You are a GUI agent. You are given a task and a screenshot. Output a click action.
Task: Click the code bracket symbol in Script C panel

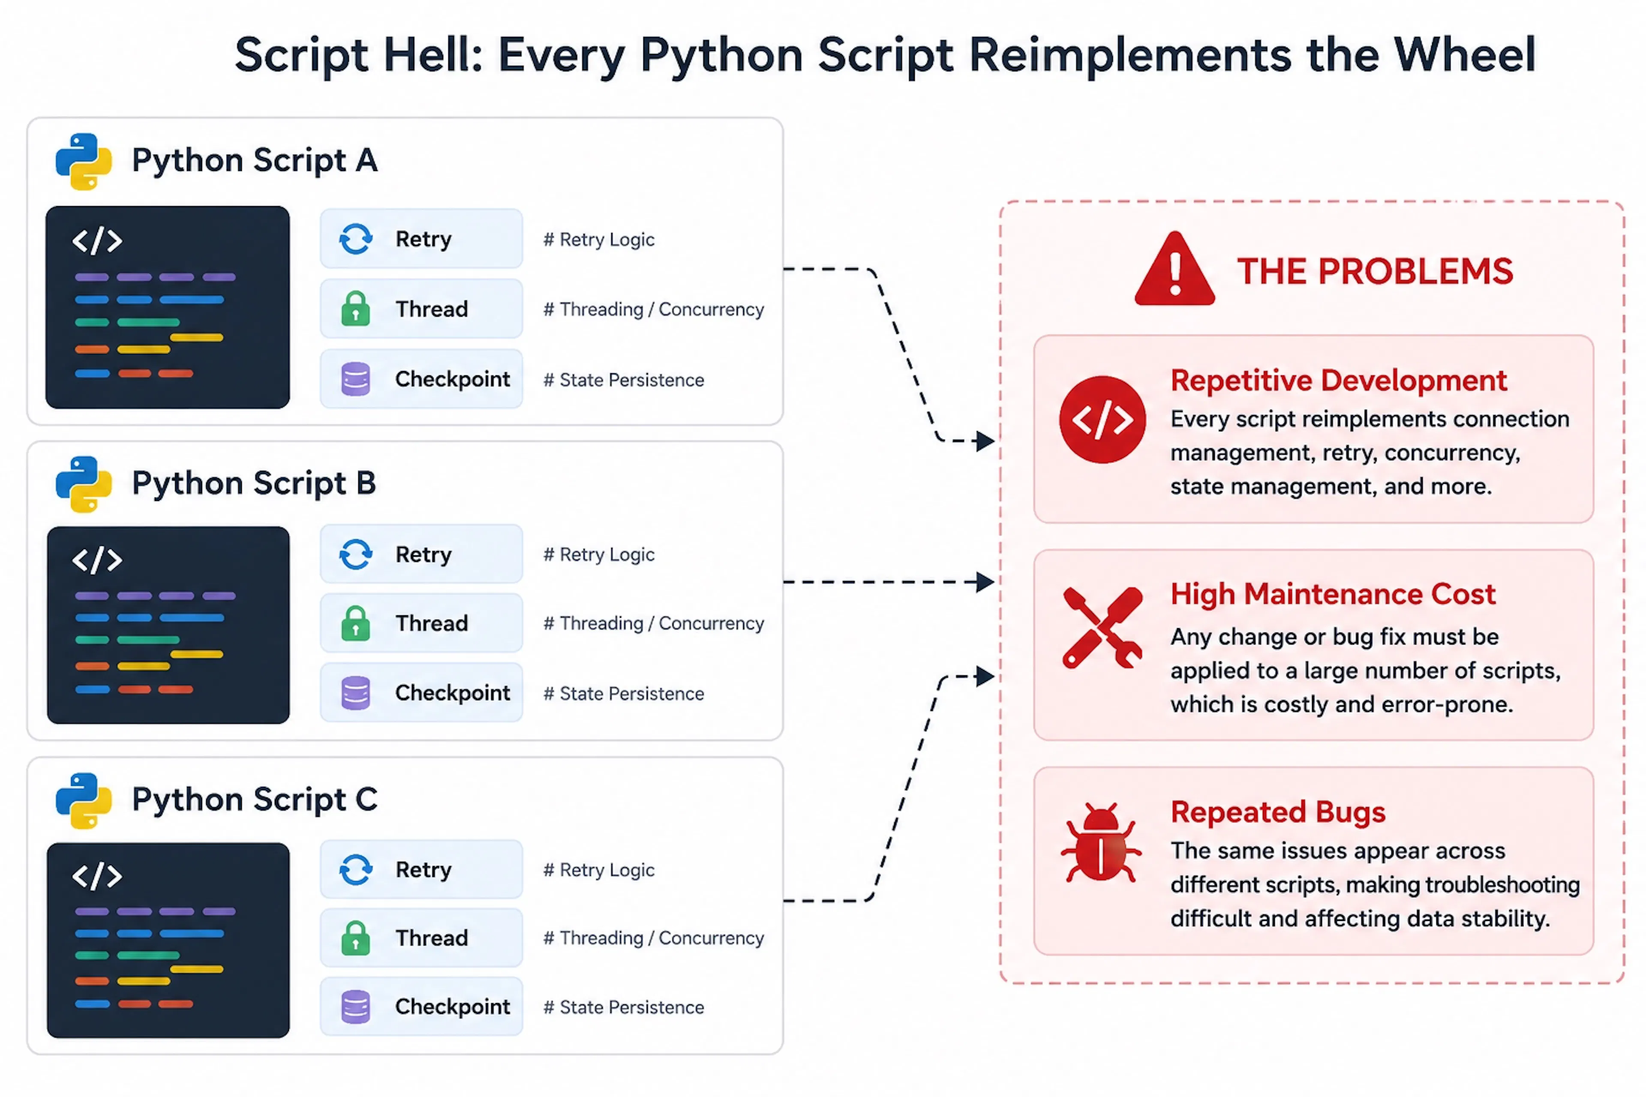click(97, 876)
